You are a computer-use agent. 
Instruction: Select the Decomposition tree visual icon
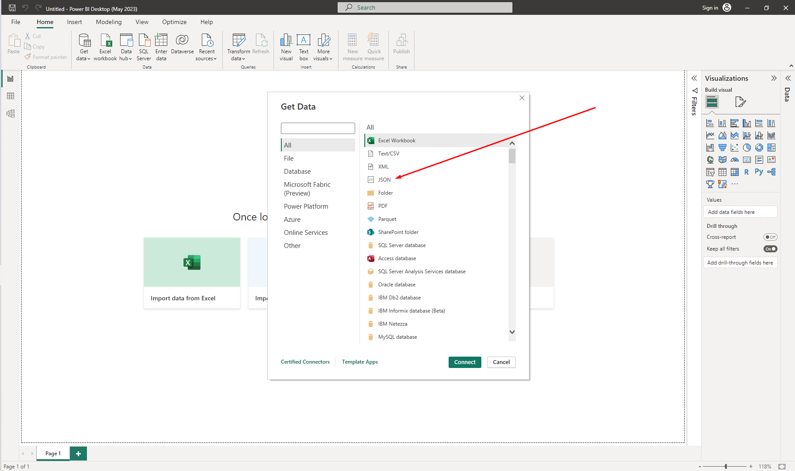tap(771, 172)
